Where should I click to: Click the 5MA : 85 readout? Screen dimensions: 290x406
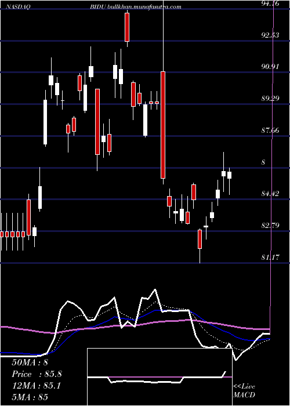pyautogui.click(x=30, y=397)
